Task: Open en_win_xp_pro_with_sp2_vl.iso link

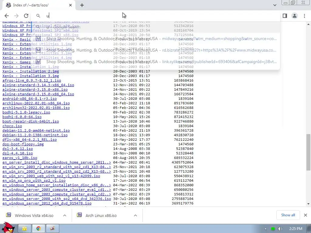Action: click(34, 181)
